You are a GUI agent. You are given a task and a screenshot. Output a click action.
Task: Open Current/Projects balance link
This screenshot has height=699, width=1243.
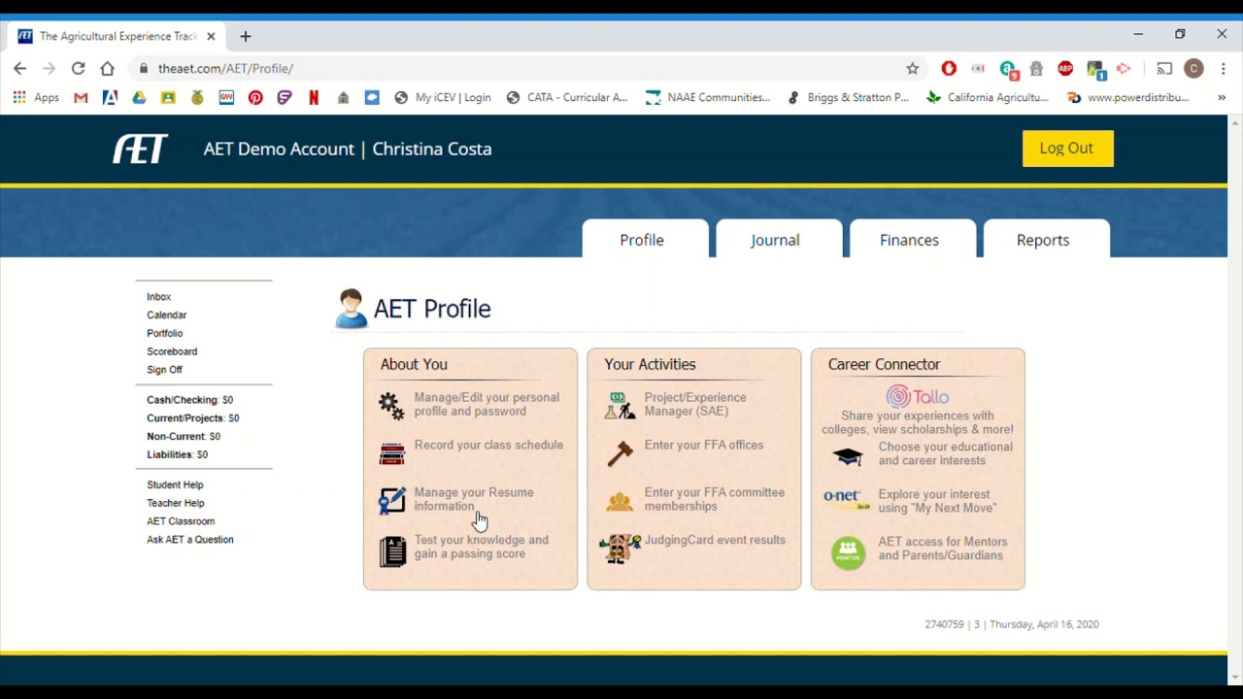tap(192, 418)
